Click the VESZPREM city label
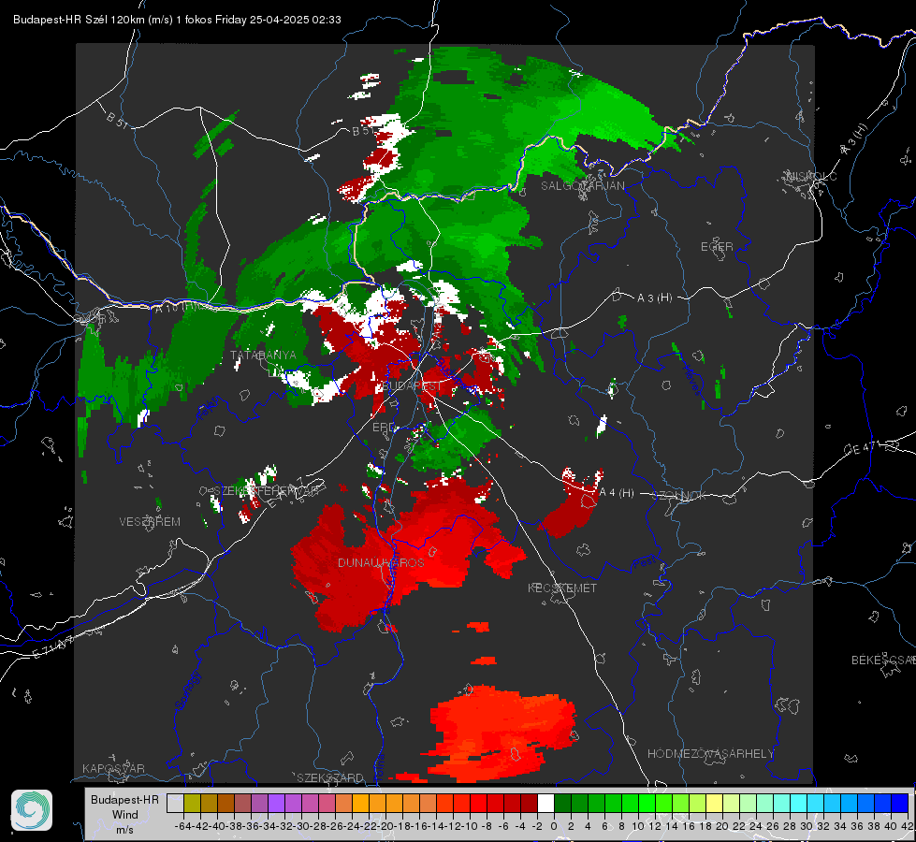Viewport: 916px width, 842px height. tap(150, 522)
